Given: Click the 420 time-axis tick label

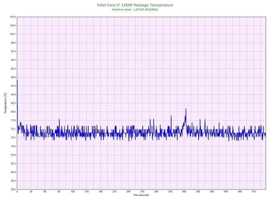Looking at the screenshot, I should [x=212, y=192].
